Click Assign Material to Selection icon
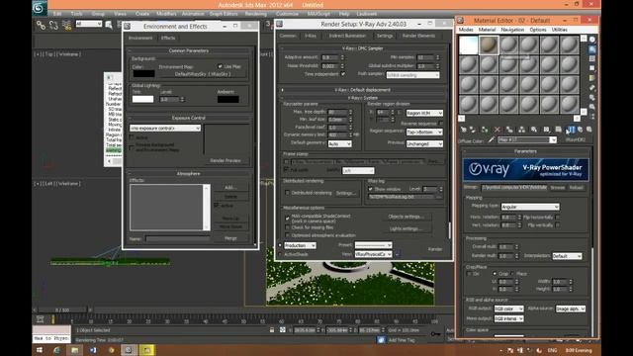The image size is (633, 356). (484, 130)
